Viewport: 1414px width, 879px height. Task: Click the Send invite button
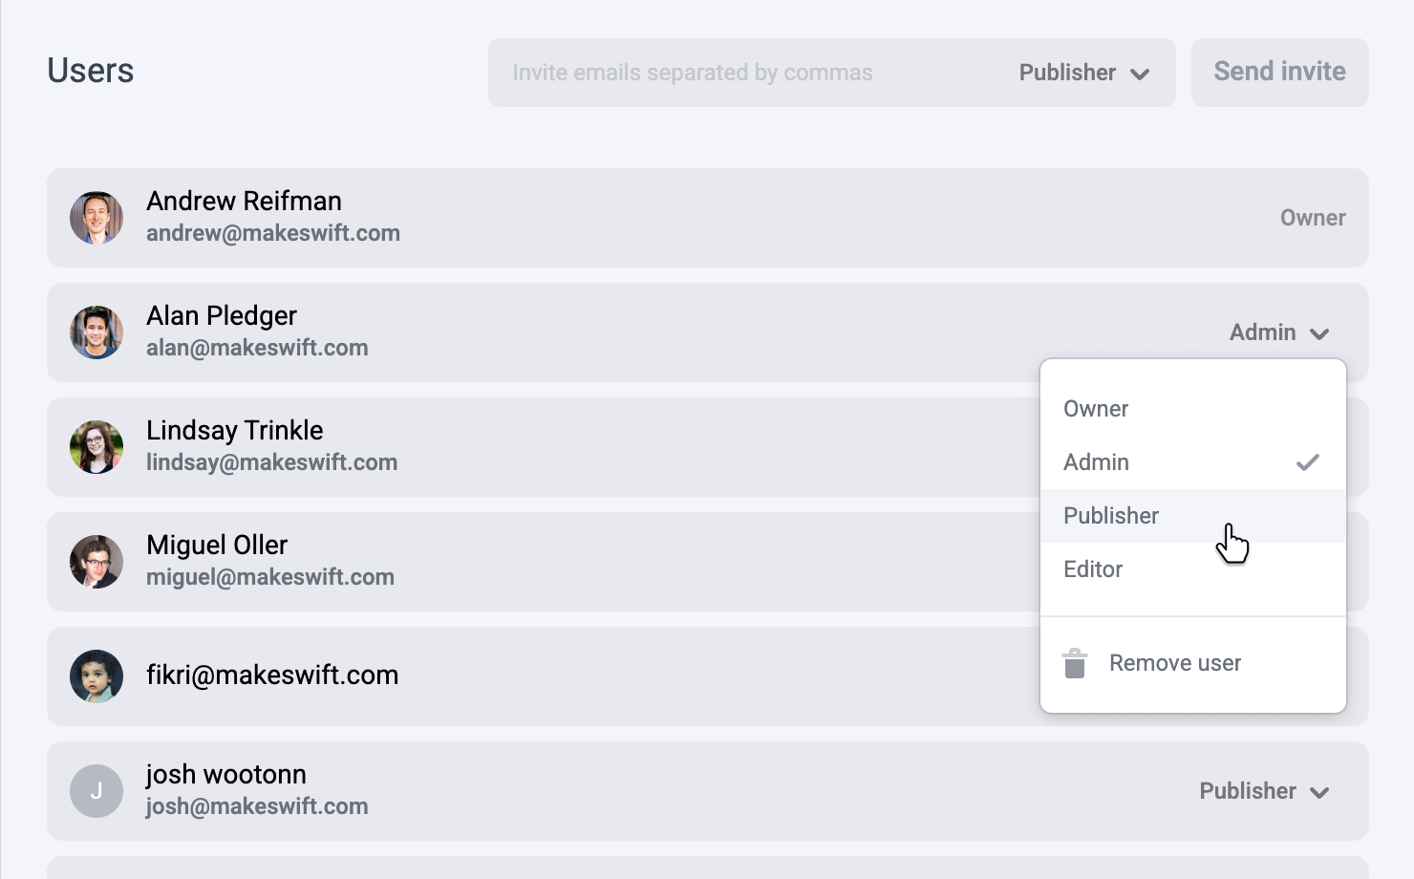point(1279,72)
